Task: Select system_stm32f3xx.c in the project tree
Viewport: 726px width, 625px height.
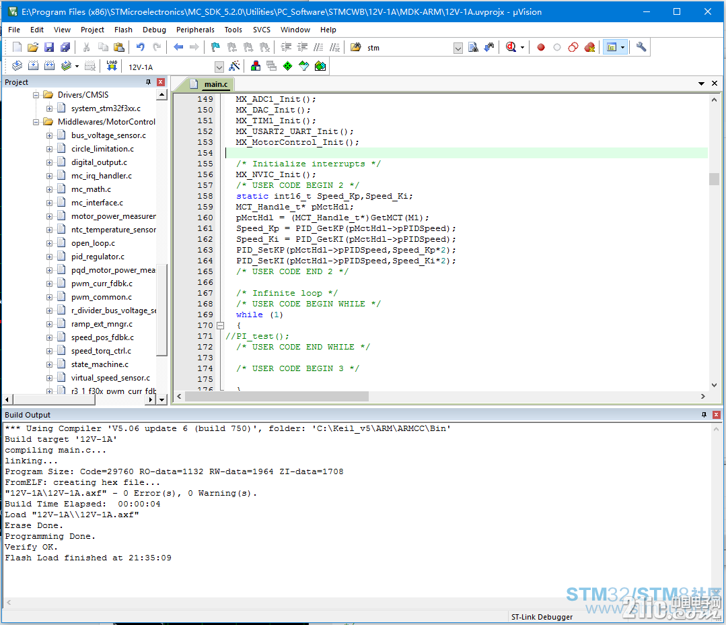Action: (106, 108)
